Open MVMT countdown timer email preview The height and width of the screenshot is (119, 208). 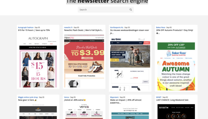[x=176, y=112]
